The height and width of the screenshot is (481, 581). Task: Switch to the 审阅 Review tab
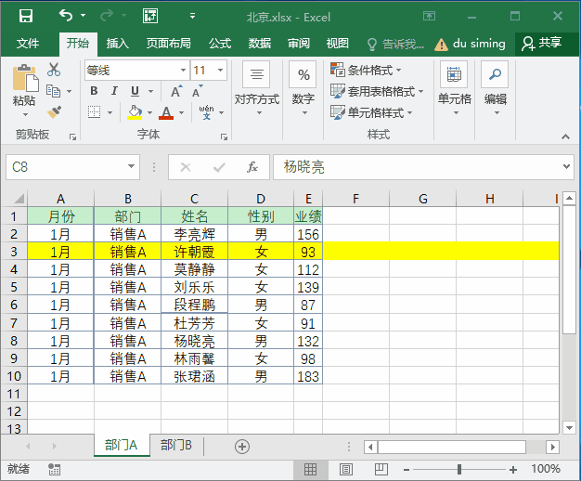[x=299, y=44]
